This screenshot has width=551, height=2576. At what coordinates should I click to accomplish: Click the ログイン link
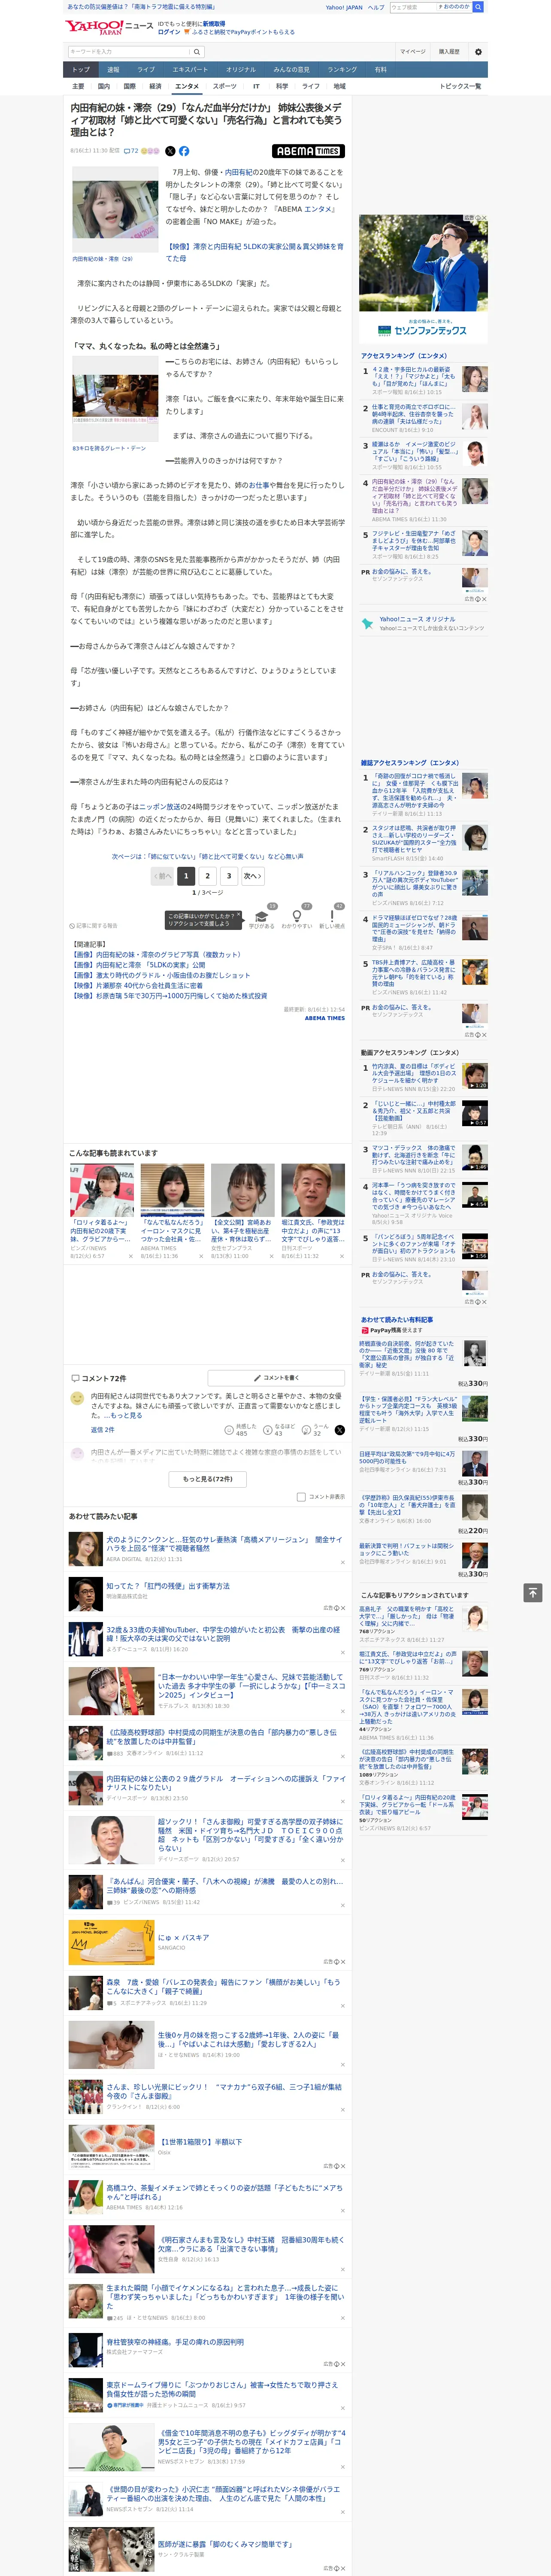169,32
